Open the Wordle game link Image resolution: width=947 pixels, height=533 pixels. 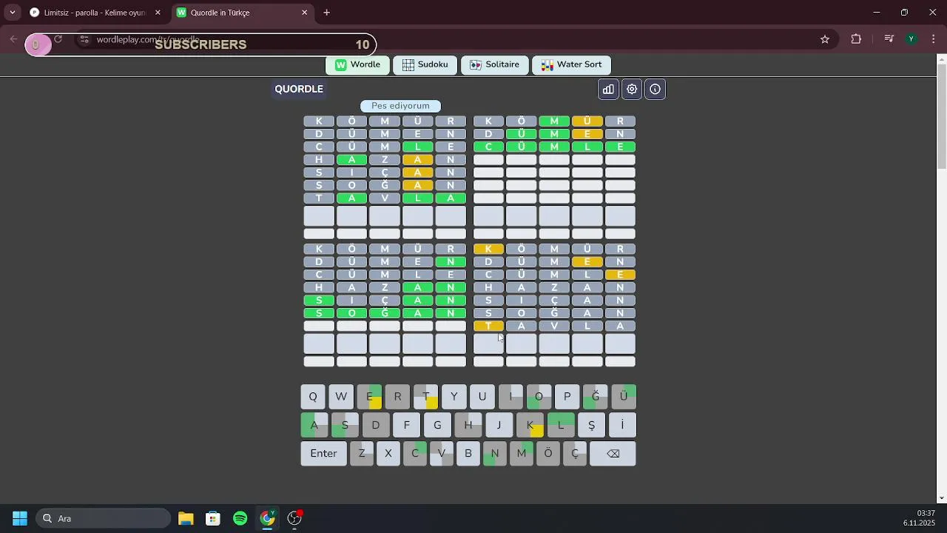(x=358, y=64)
